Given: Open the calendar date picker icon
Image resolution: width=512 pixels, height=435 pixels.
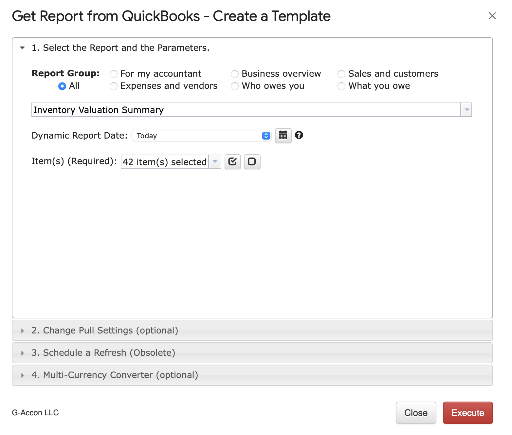Looking at the screenshot, I should (283, 135).
